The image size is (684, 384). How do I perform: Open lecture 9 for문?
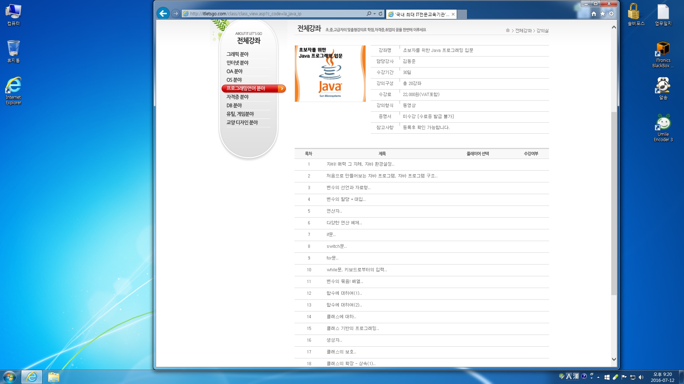(x=332, y=258)
